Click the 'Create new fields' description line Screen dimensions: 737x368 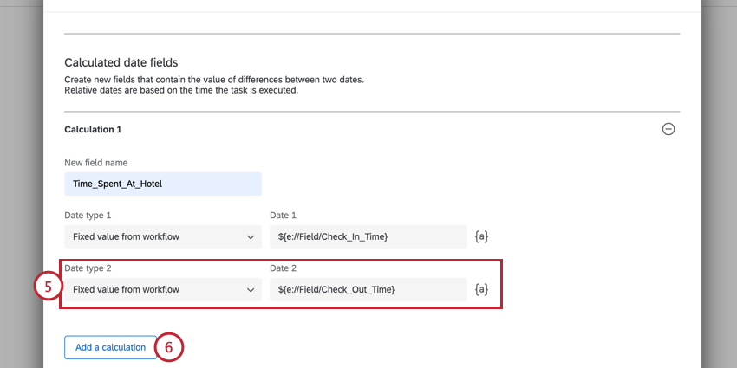(213, 80)
